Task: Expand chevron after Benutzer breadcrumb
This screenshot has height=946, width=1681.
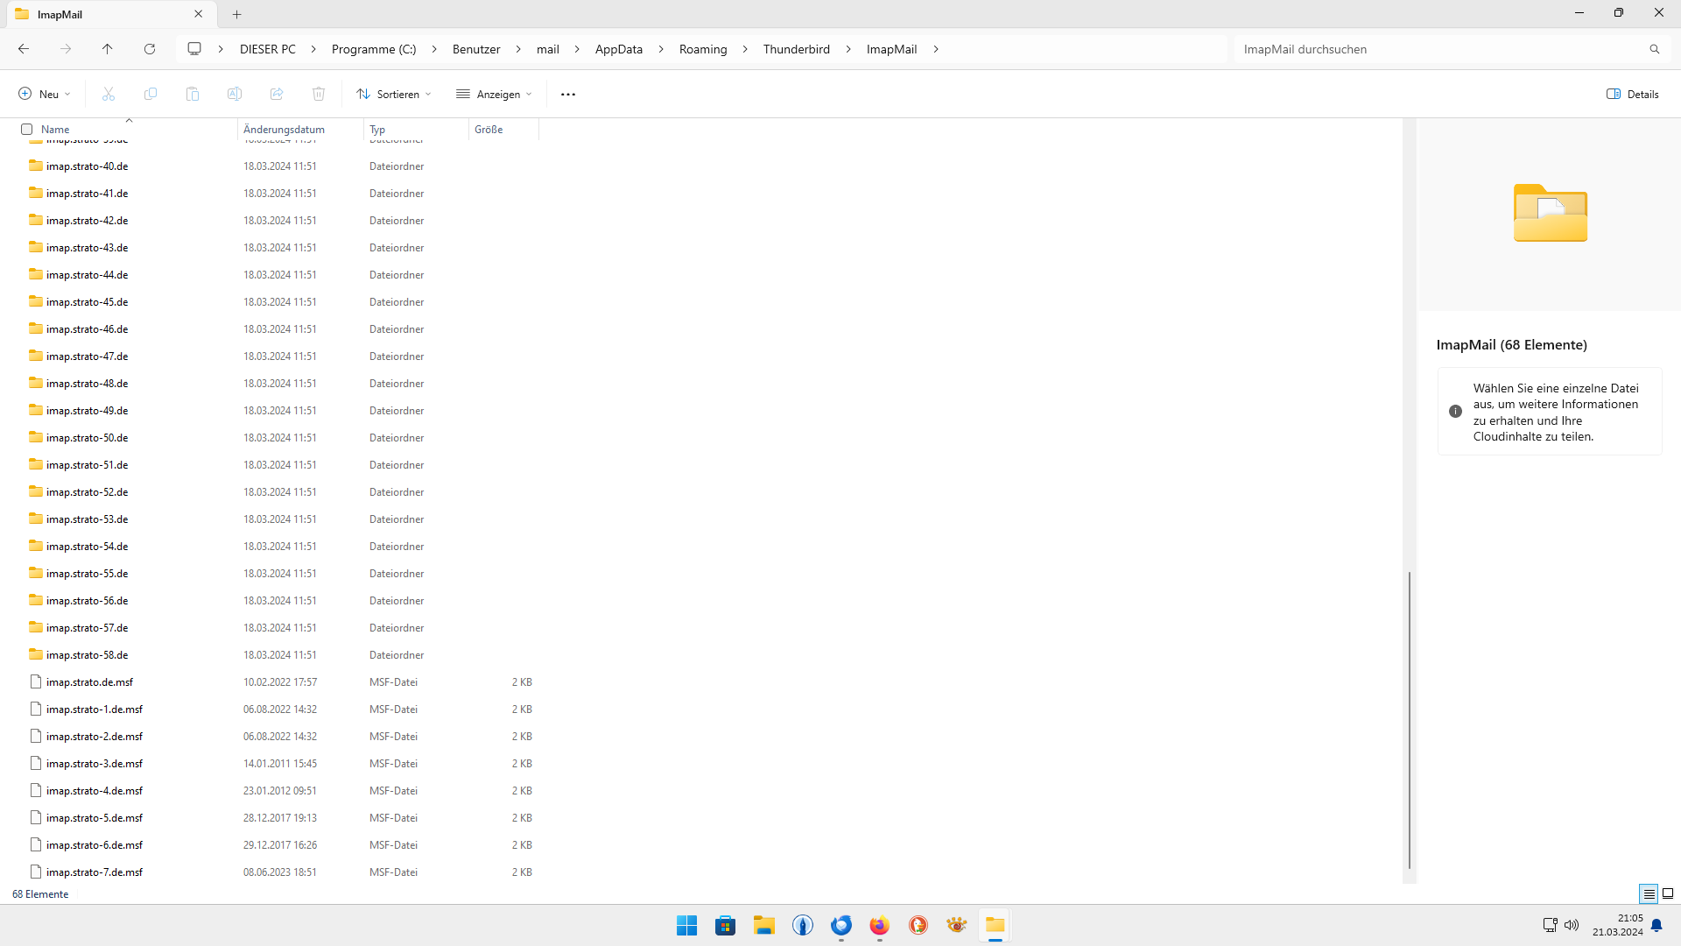Action: click(518, 49)
